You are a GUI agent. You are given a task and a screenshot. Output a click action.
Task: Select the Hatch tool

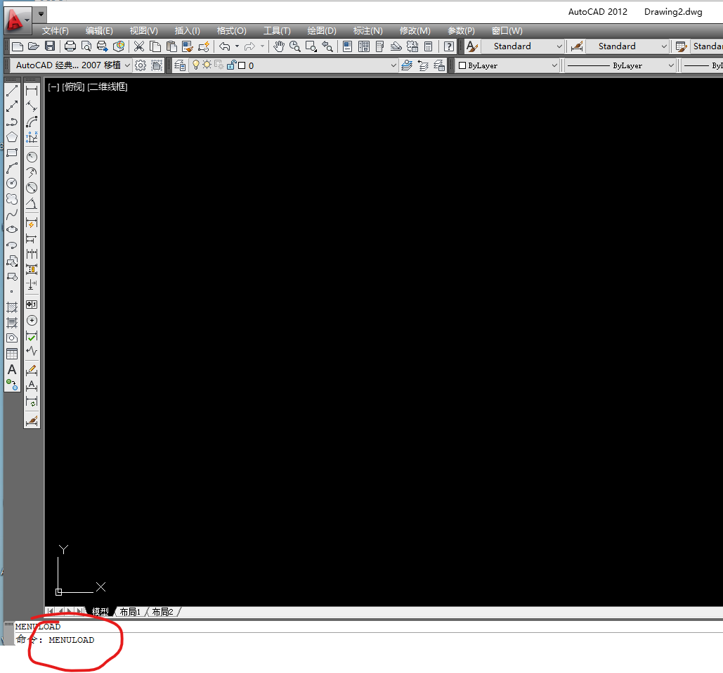(x=12, y=307)
